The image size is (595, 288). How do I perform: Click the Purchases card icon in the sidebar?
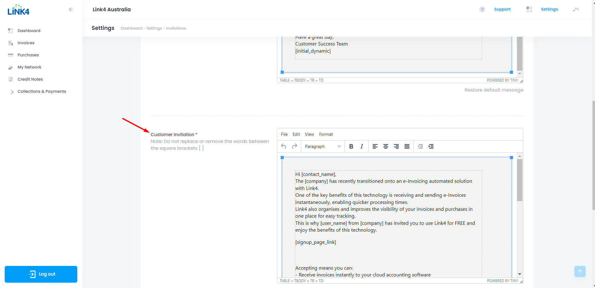(x=11, y=55)
